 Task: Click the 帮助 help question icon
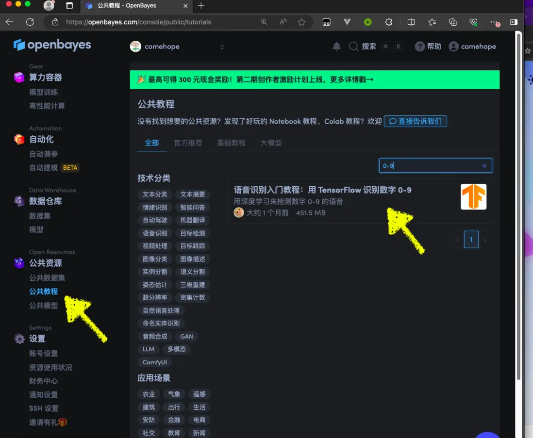[428, 47]
